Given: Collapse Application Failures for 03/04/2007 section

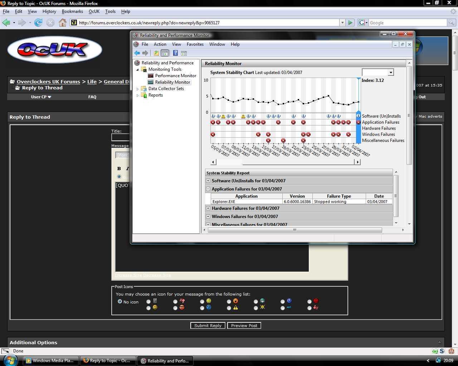Looking at the screenshot, I should [x=208, y=189].
